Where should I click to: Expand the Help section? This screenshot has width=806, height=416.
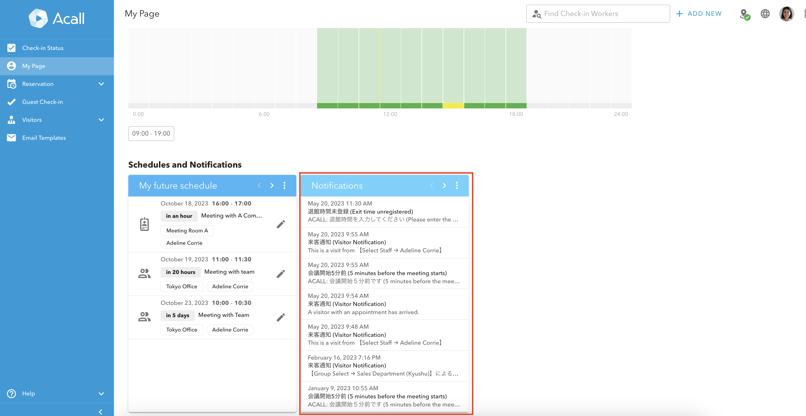(x=101, y=394)
